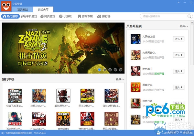
Task: Enter the 大闹天宫OL server with 进入
Action: (178, 55)
